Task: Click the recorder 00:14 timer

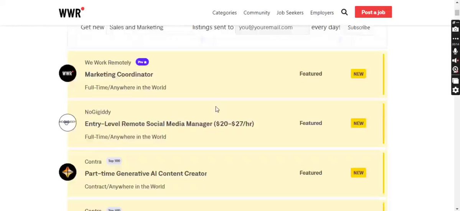Action: point(455,44)
